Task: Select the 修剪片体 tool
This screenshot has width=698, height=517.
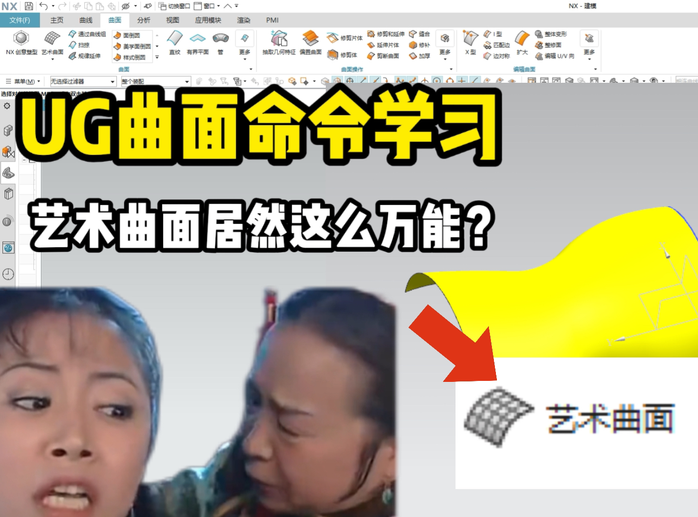Action: pos(345,38)
